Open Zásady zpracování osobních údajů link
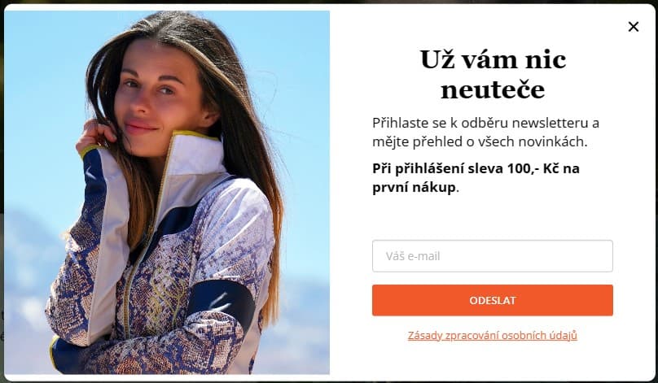 point(492,336)
